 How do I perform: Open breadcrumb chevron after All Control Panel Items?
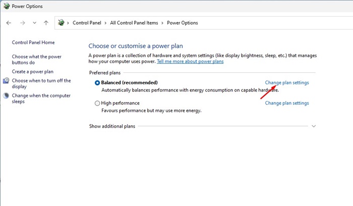click(162, 23)
